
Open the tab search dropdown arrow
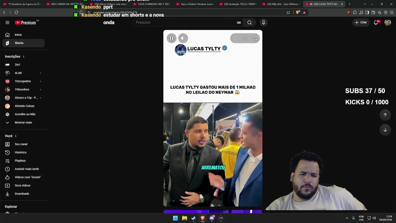(x=365, y=4)
